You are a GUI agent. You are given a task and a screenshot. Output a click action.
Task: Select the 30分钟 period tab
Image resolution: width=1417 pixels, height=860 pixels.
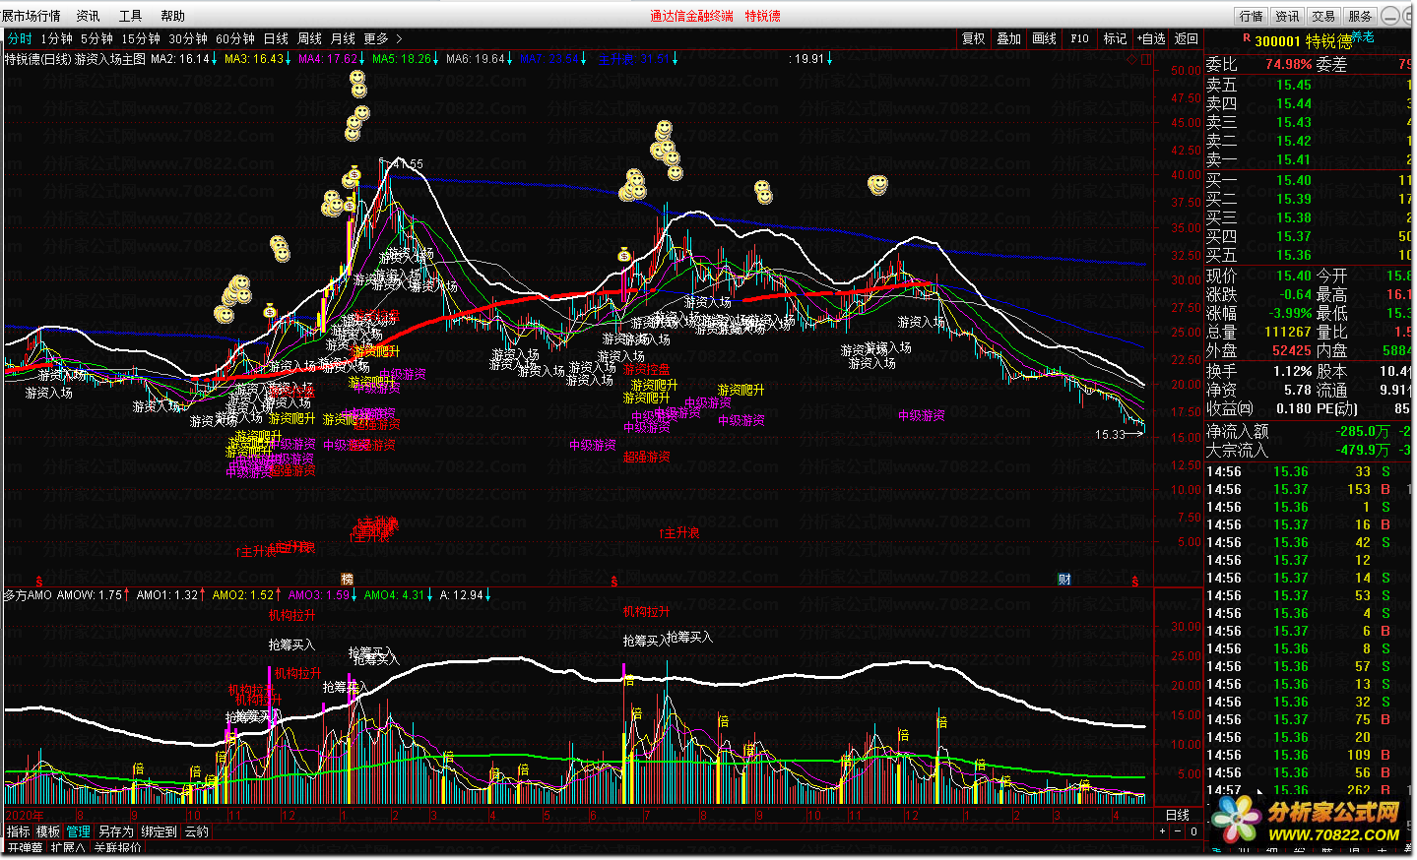click(x=188, y=38)
